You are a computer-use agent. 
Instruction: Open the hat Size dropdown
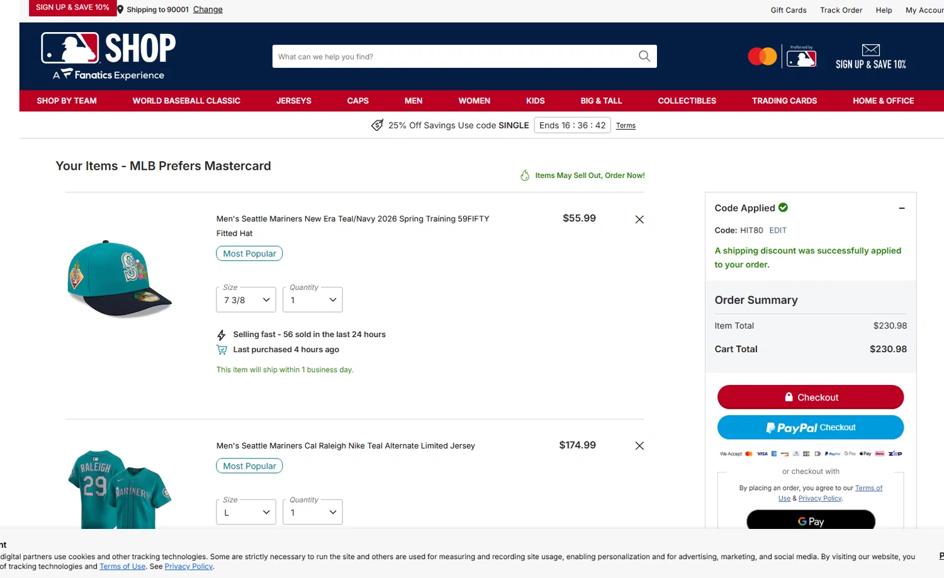(x=246, y=300)
